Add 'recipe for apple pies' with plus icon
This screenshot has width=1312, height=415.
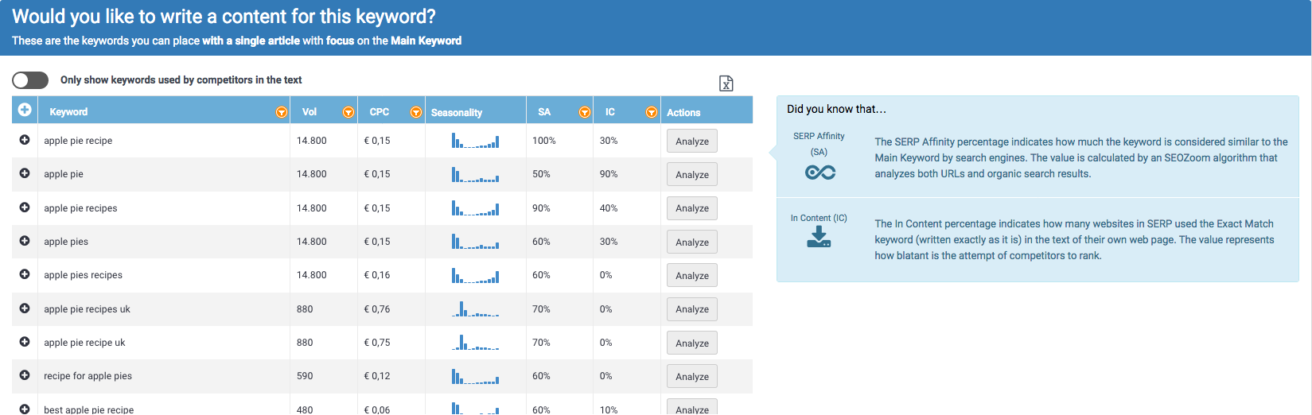tap(25, 375)
